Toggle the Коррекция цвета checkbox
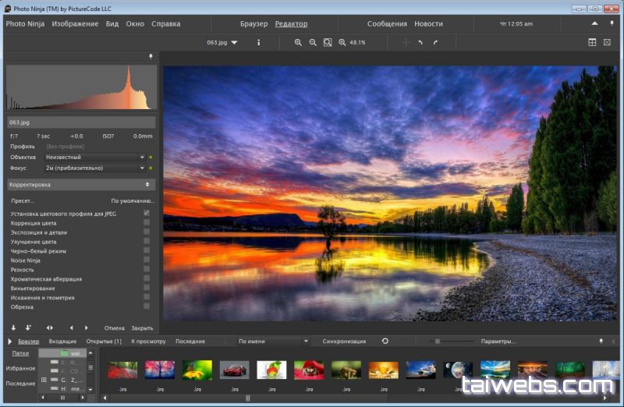624x407 pixels. point(147,223)
